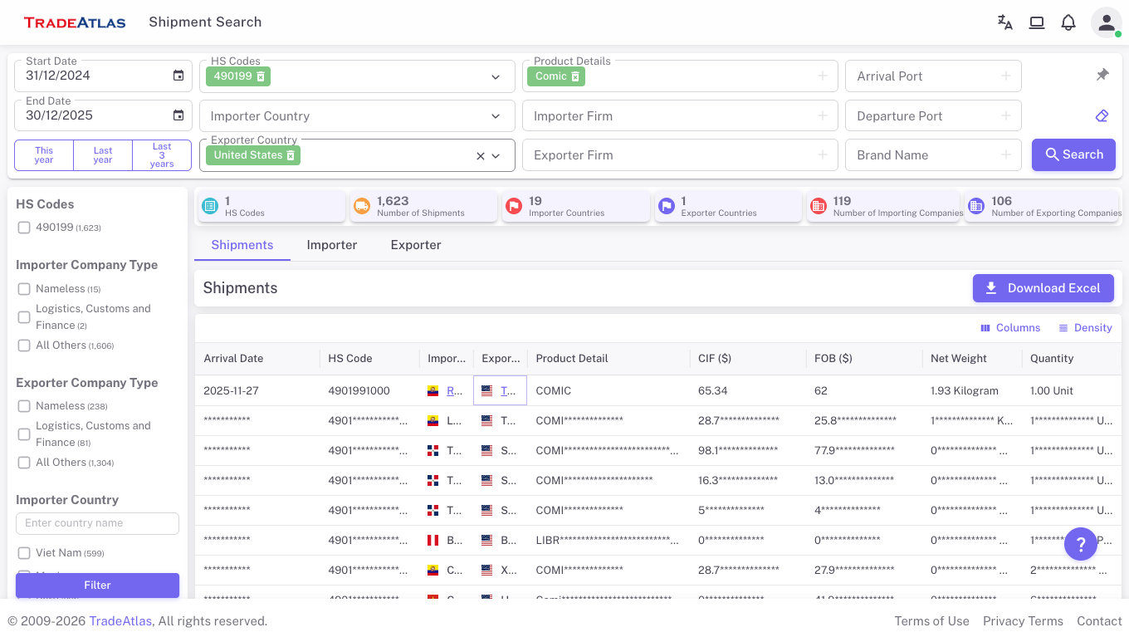The height and width of the screenshot is (637, 1129).
Task: Switch to the Importer tab
Action: [x=332, y=245]
